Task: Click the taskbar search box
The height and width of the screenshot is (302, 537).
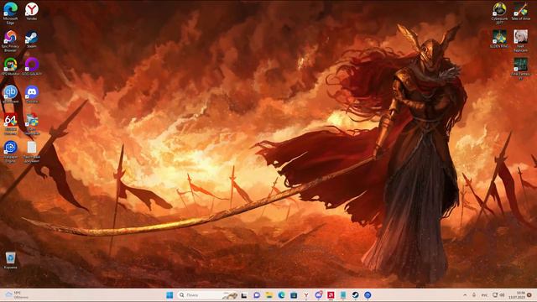Action: (207, 295)
